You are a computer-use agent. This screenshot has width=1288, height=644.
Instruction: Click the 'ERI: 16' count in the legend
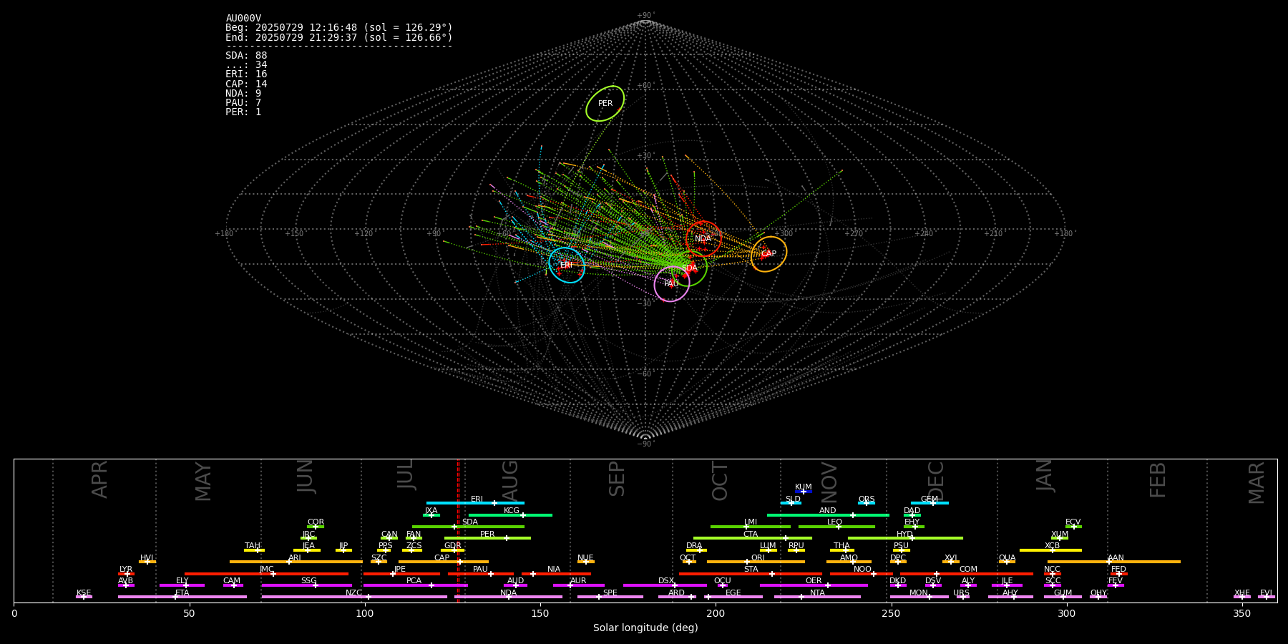246,74
